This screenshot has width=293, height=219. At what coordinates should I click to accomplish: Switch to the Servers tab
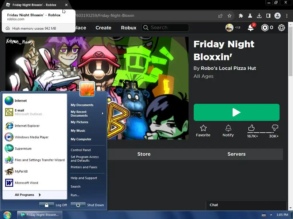[236, 154]
